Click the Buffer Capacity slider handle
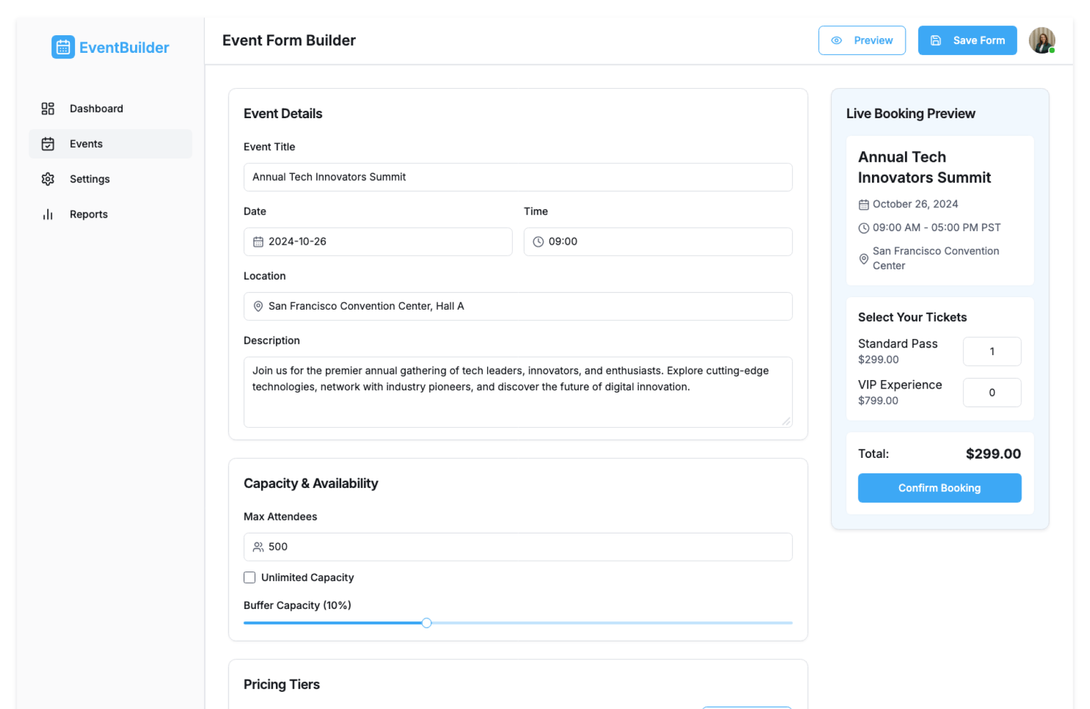 (x=427, y=623)
